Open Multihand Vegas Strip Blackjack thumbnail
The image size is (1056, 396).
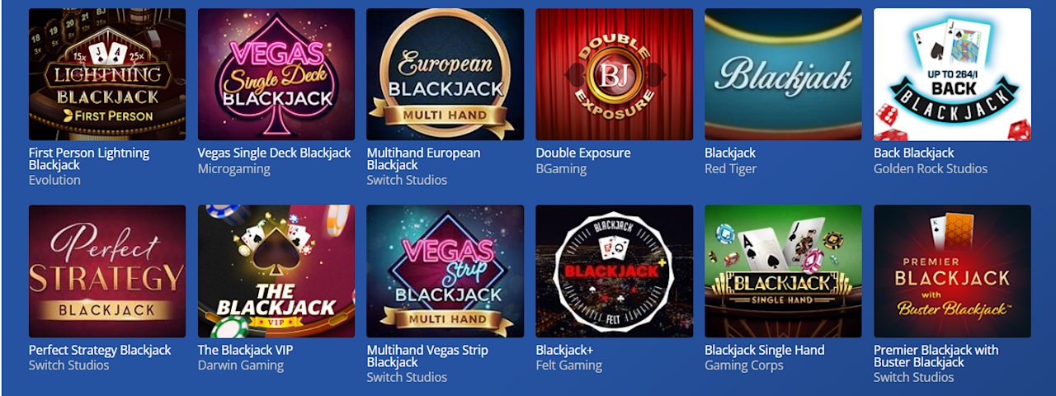[445, 271]
